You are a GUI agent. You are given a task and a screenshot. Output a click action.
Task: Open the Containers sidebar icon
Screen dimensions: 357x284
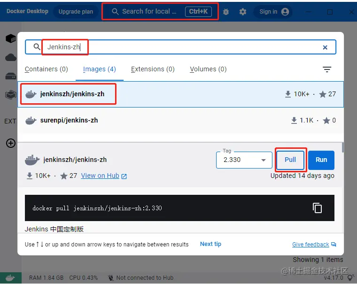click(x=11, y=38)
